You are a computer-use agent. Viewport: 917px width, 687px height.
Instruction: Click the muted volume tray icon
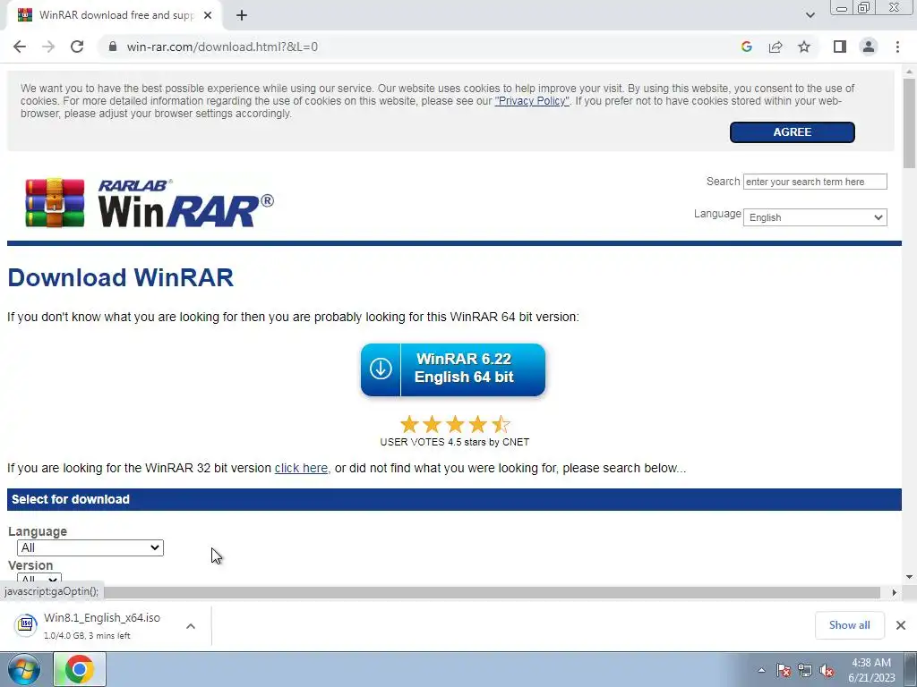[x=827, y=670]
